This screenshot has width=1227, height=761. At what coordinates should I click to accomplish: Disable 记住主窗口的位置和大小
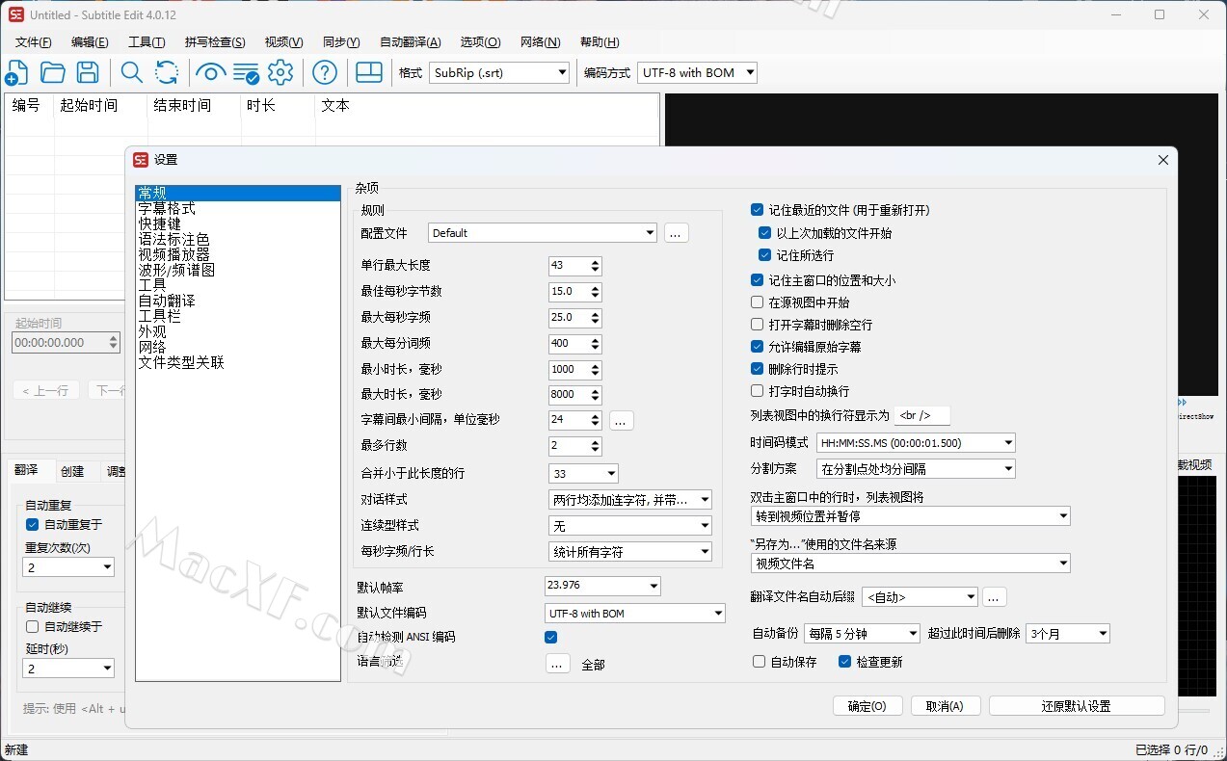(757, 280)
